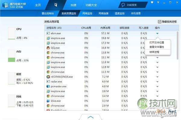This screenshot has width=181, height=120.
Task: Click the klive.exe process icon
Action: pos(48,101)
